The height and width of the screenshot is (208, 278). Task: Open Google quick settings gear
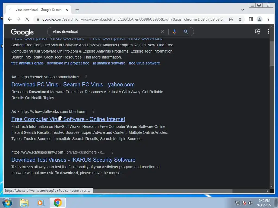257,31
